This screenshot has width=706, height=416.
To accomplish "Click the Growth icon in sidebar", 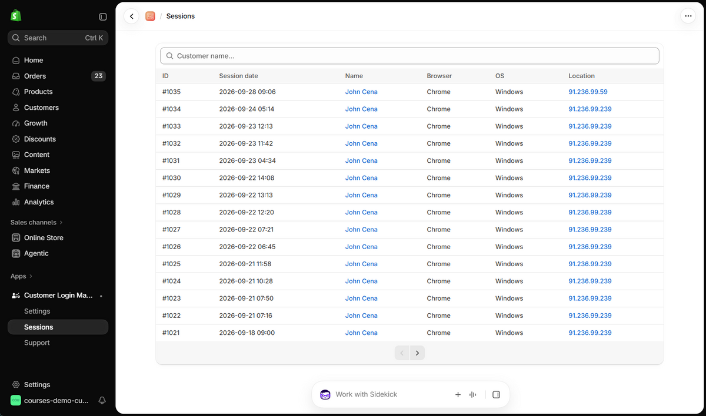I will click(16, 123).
